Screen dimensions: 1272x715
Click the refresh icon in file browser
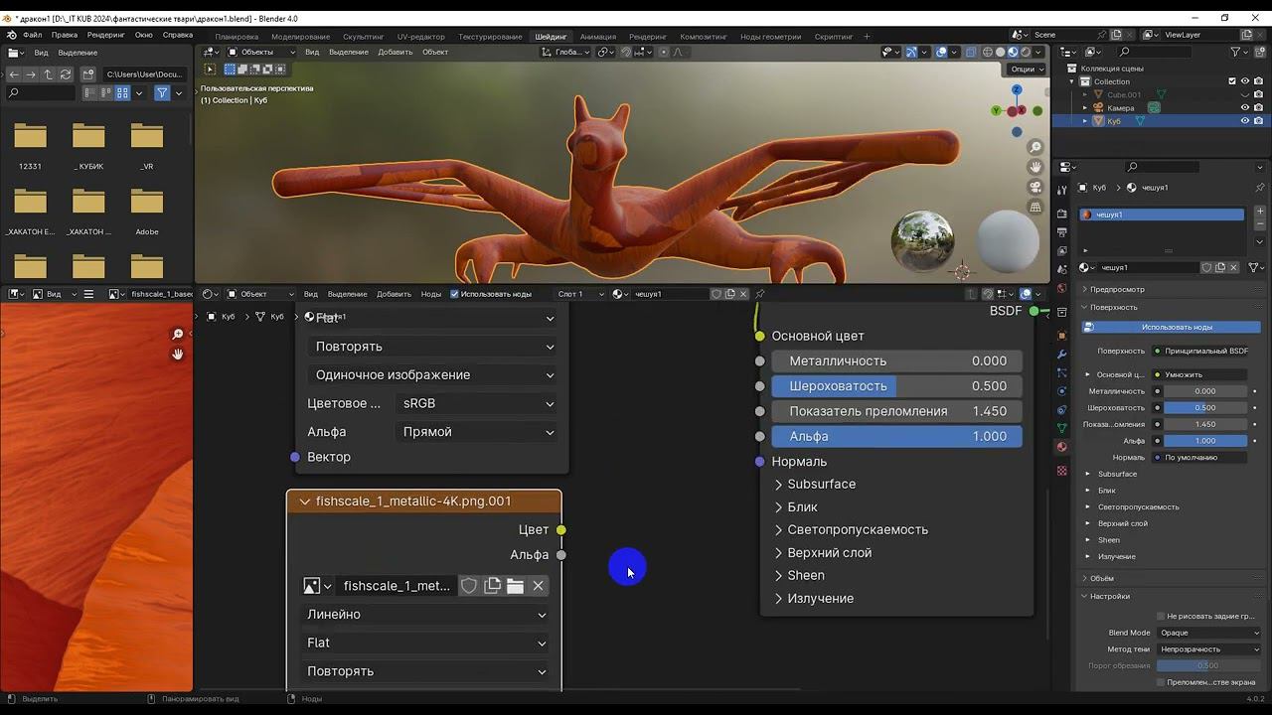[x=66, y=74]
